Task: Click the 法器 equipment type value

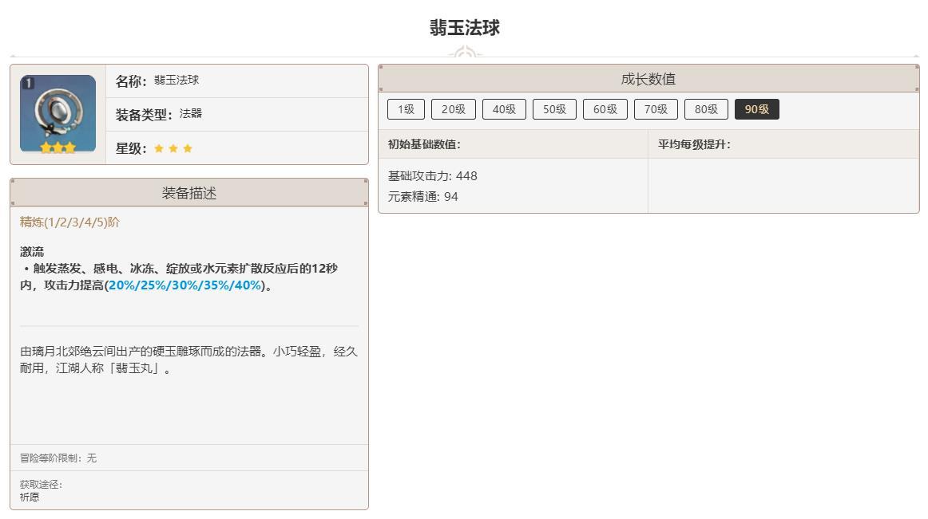Action: tap(191, 114)
